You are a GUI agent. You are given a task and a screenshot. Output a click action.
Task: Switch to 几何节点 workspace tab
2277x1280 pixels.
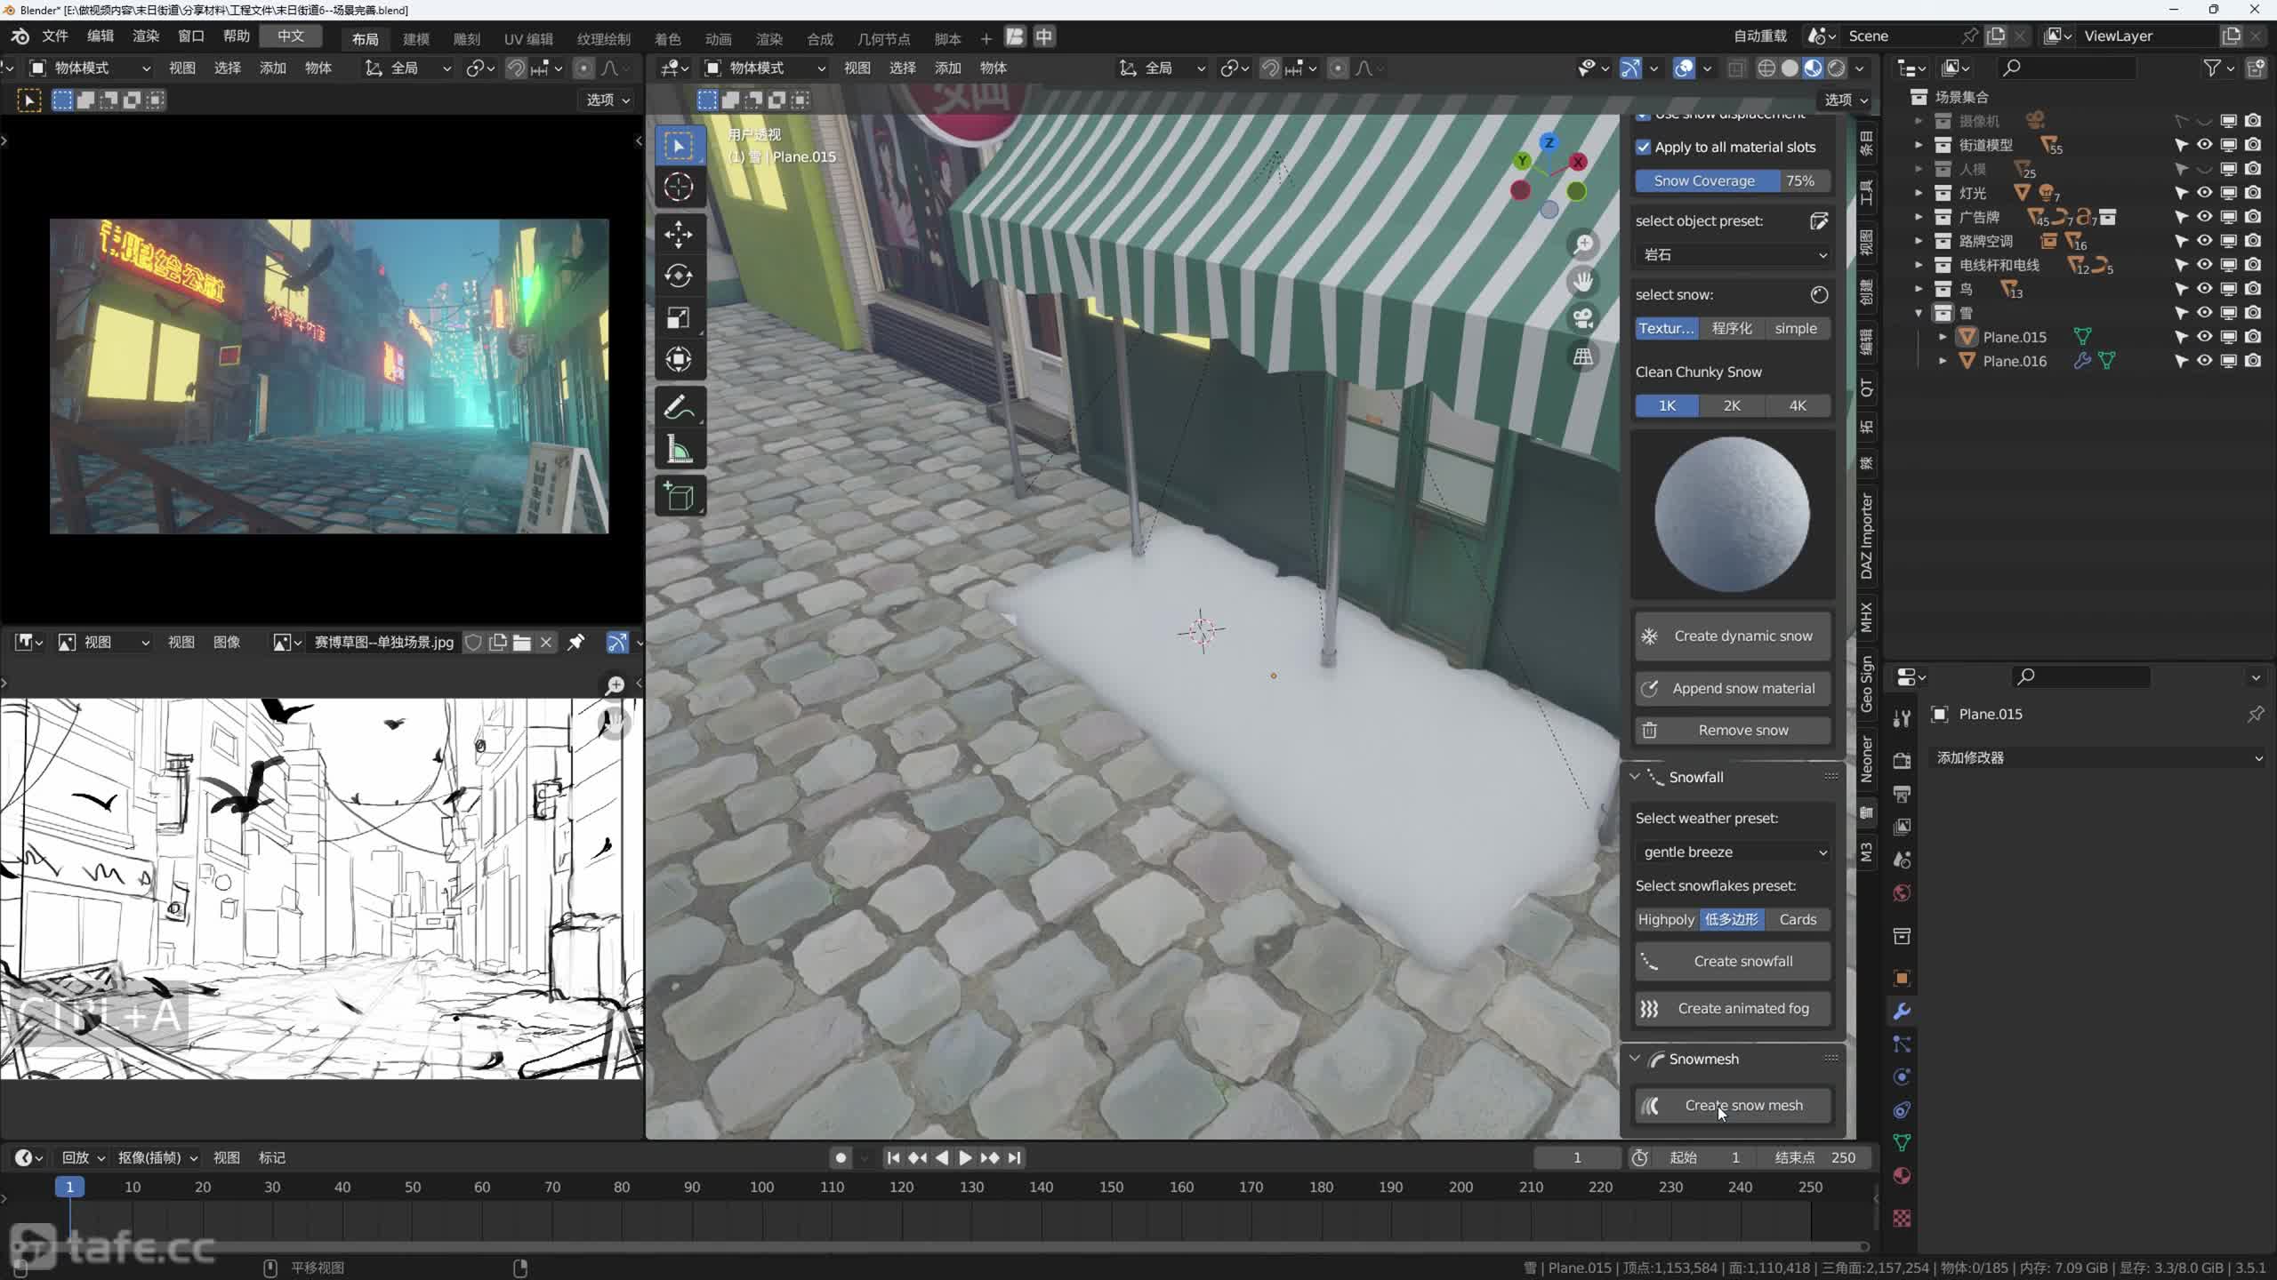click(883, 38)
